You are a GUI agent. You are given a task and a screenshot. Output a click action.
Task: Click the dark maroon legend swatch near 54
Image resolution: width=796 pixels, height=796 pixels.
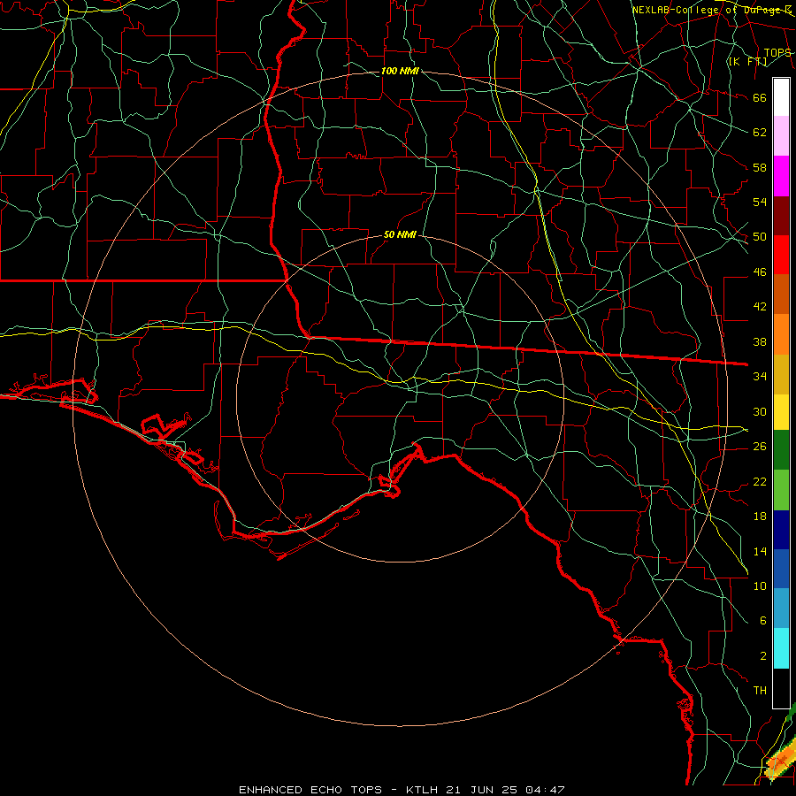(781, 216)
